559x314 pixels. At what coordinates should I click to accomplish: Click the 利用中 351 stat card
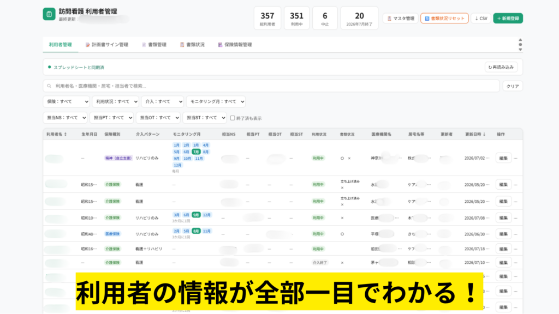[x=296, y=18]
